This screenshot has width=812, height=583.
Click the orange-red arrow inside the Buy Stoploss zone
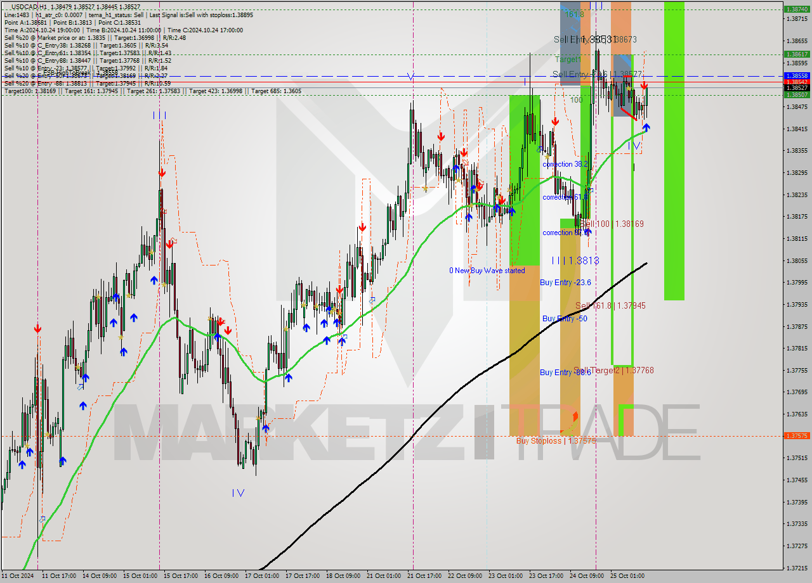click(x=575, y=416)
